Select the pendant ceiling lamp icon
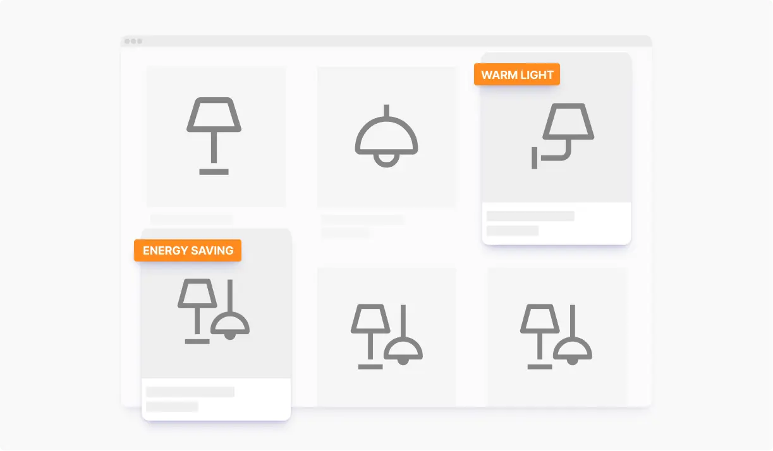This screenshot has height=451, width=773. coord(386,136)
